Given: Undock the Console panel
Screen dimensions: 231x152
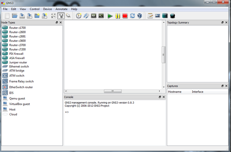Looking at the screenshot, I should click(160, 97).
